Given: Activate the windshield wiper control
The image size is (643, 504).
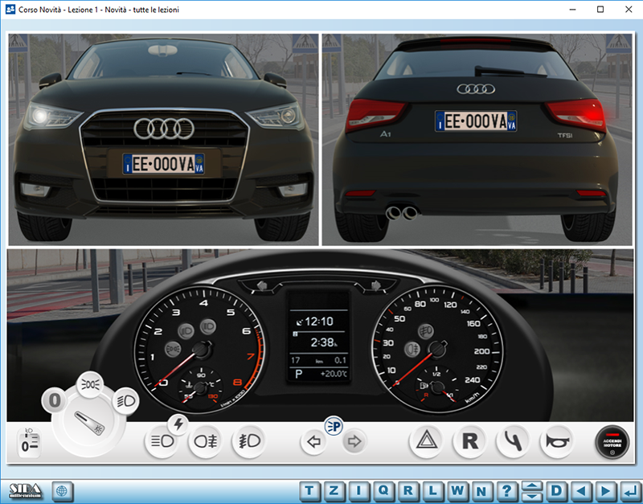Looking at the screenshot, I should click(511, 441).
